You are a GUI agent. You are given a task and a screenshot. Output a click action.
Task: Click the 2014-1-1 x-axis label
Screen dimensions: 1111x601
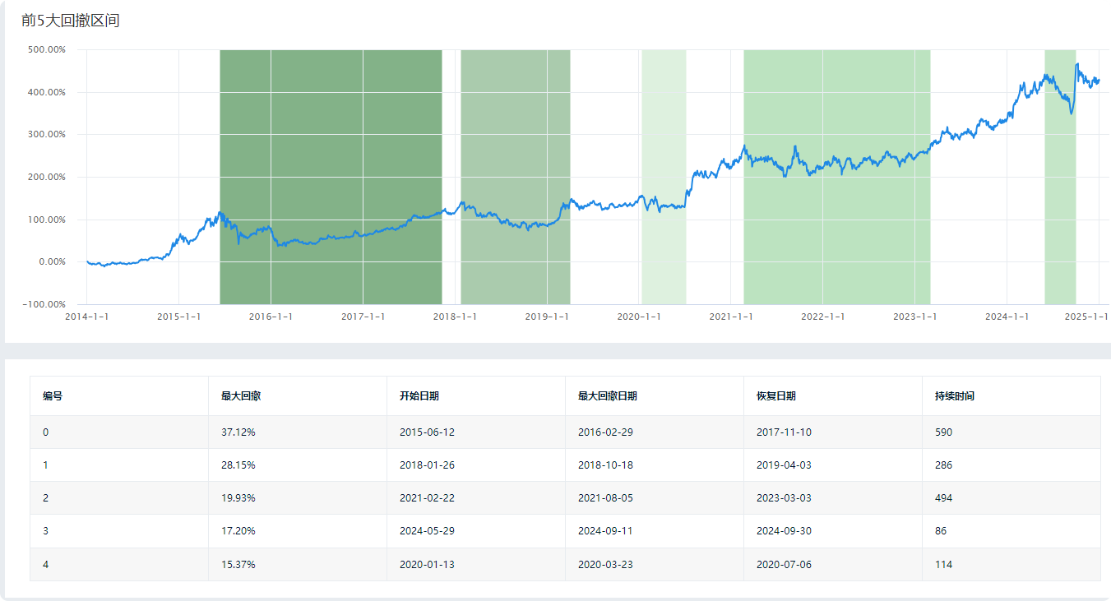(x=86, y=317)
